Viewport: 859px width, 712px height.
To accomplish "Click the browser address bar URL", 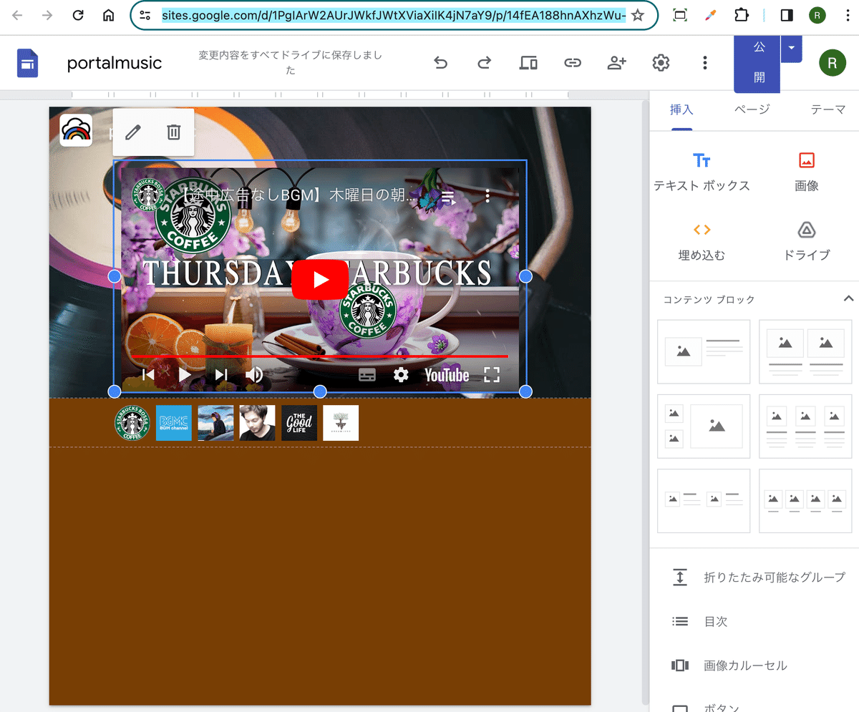I will pyautogui.click(x=394, y=15).
